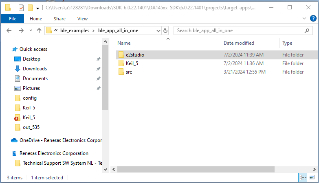Screen dimensions: 319x183
Task: Click the pin icon next to Desktop
Action: pyautogui.click(x=99, y=59)
